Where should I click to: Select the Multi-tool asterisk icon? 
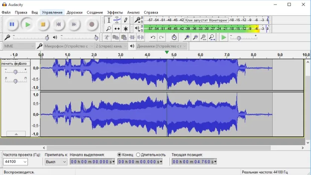pyautogui.click(x=125, y=29)
